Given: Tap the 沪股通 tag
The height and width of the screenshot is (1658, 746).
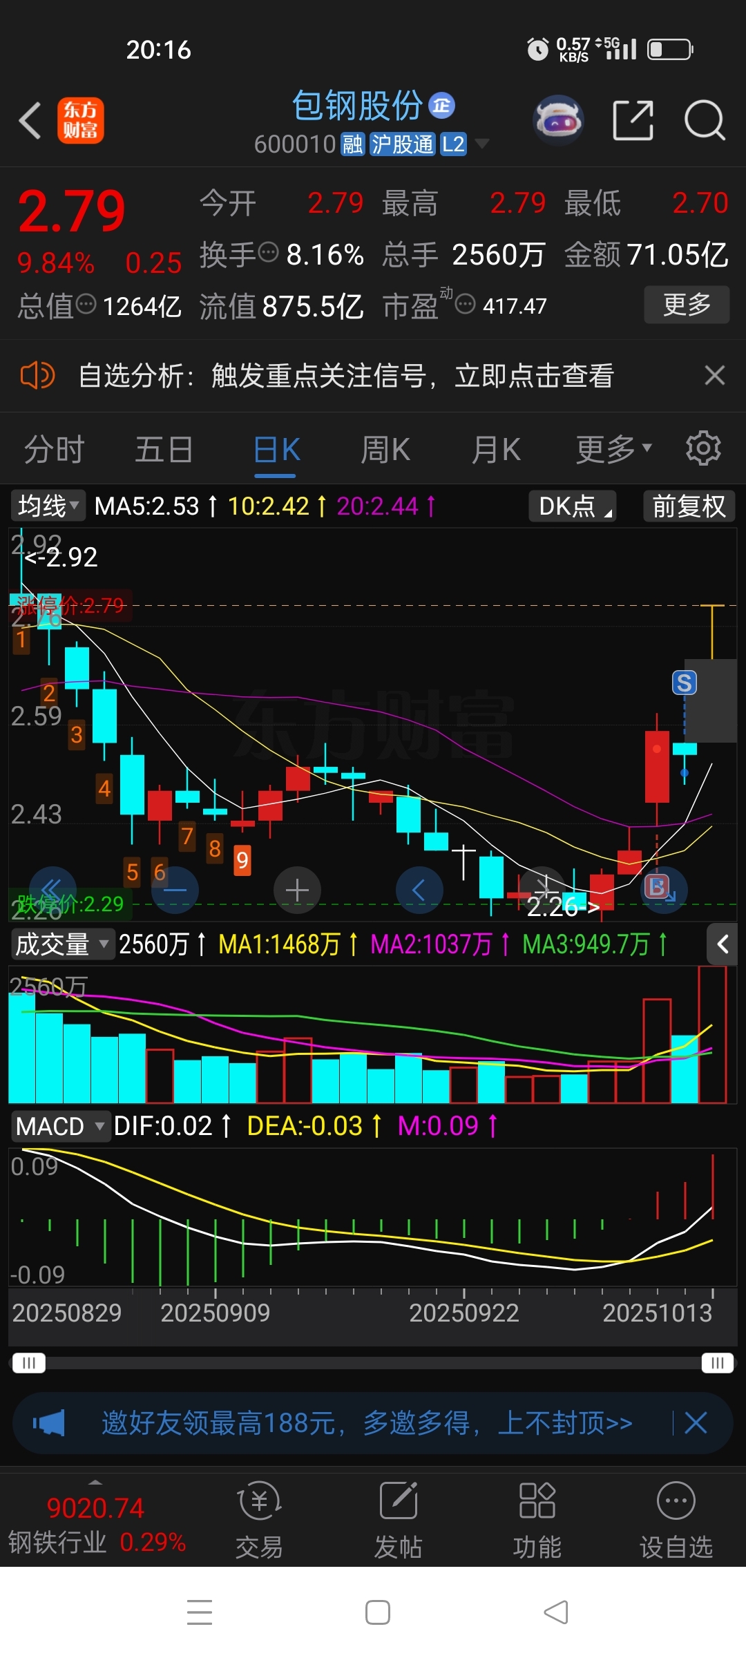Looking at the screenshot, I should pyautogui.click(x=402, y=144).
